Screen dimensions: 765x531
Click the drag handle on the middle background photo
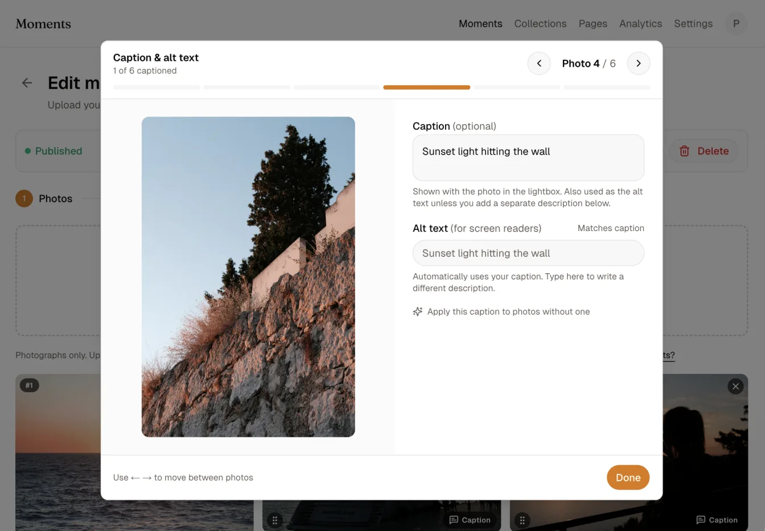pos(275,520)
